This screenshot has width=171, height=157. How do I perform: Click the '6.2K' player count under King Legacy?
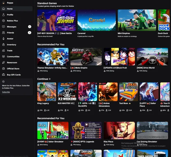48,110
